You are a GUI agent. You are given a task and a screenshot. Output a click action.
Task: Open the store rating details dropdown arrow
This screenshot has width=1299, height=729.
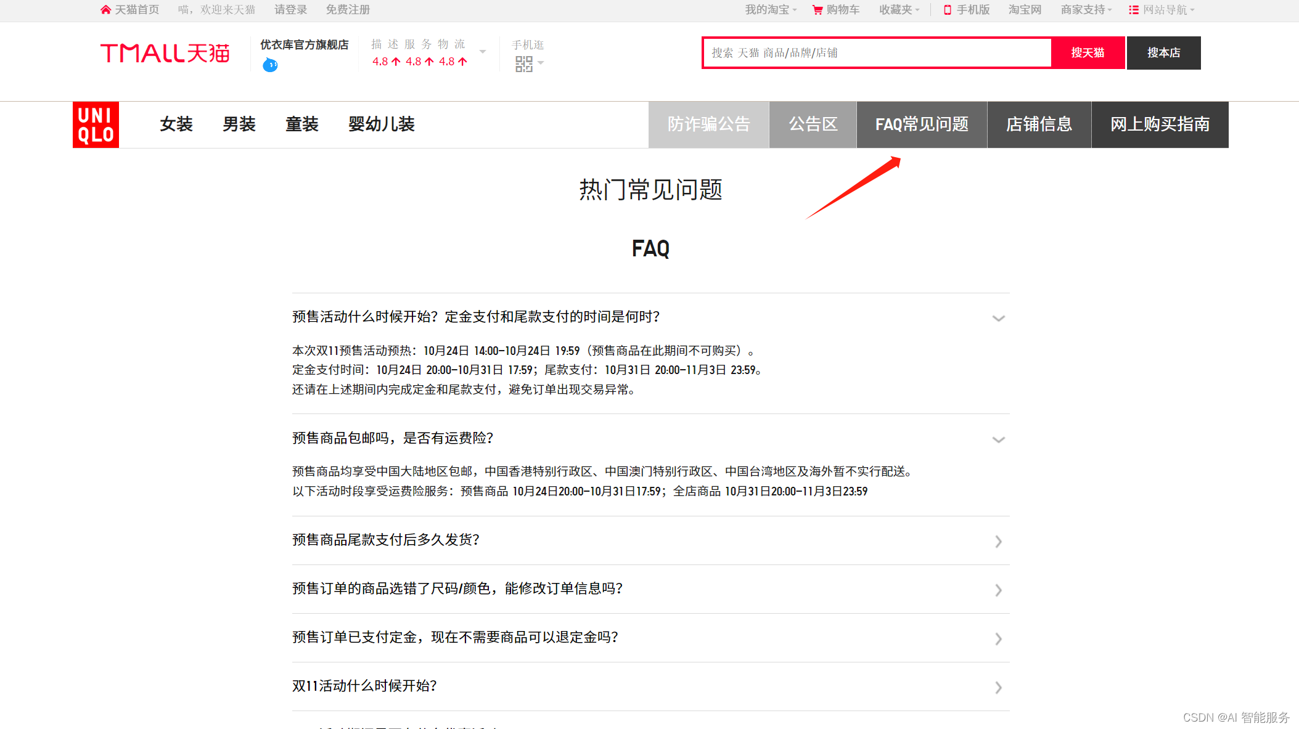tap(483, 52)
